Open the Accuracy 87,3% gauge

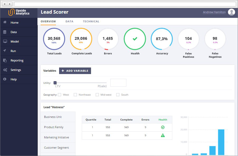pos(162,39)
